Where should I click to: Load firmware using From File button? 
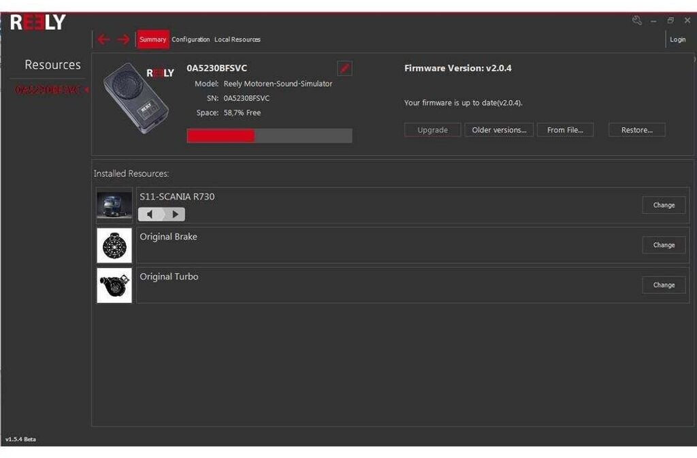pyautogui.click(x=565, y=130)
